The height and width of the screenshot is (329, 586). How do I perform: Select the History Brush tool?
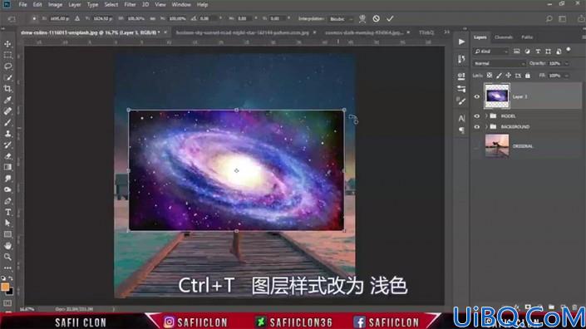[x=7, y=145]
